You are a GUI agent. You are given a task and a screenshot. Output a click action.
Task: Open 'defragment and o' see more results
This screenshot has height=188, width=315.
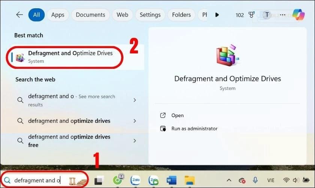72,100
